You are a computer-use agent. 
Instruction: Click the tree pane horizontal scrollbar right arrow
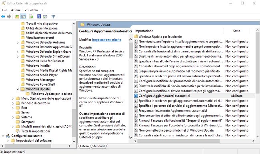70,146
